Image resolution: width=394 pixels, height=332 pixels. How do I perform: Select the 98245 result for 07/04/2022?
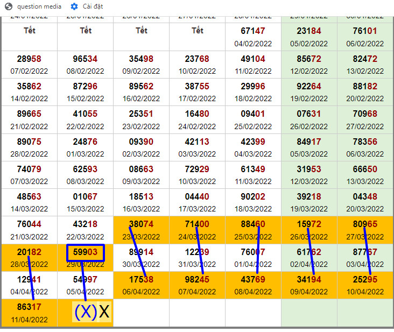(197, 285)
